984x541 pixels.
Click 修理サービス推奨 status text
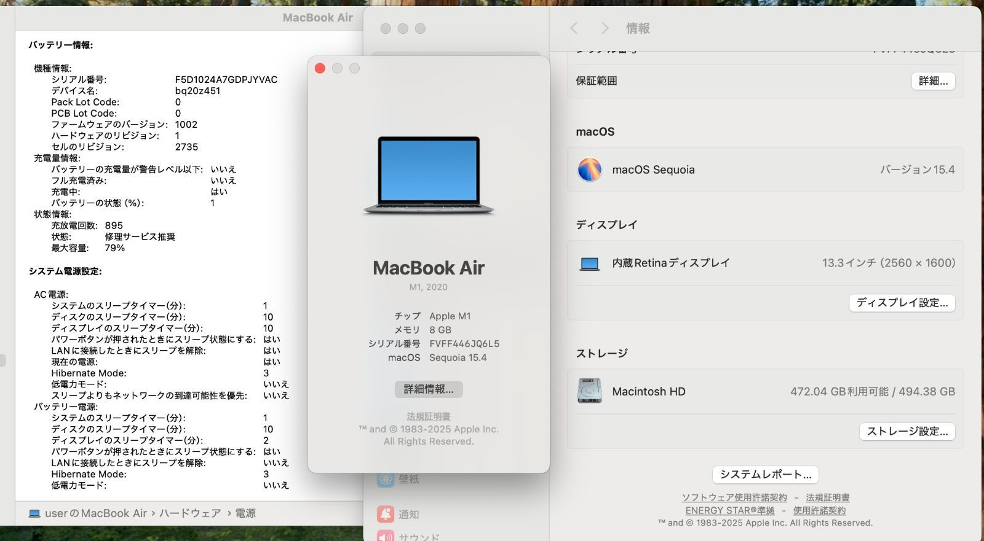(x=140, y=236)
